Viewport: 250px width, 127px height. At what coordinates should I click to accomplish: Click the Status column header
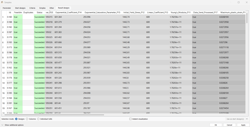[40, 13]
